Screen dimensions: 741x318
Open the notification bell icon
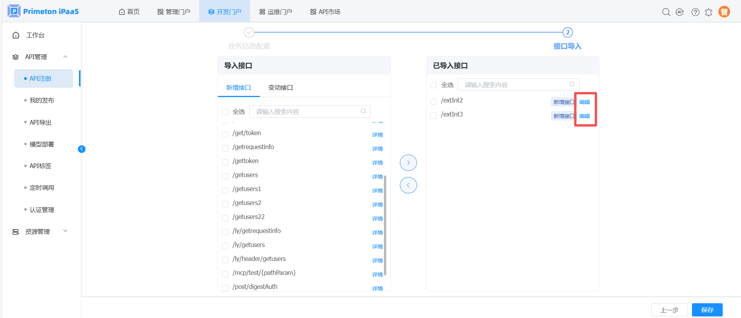708,12
